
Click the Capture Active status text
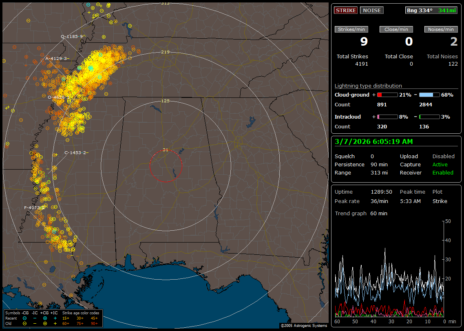point(440,164)
